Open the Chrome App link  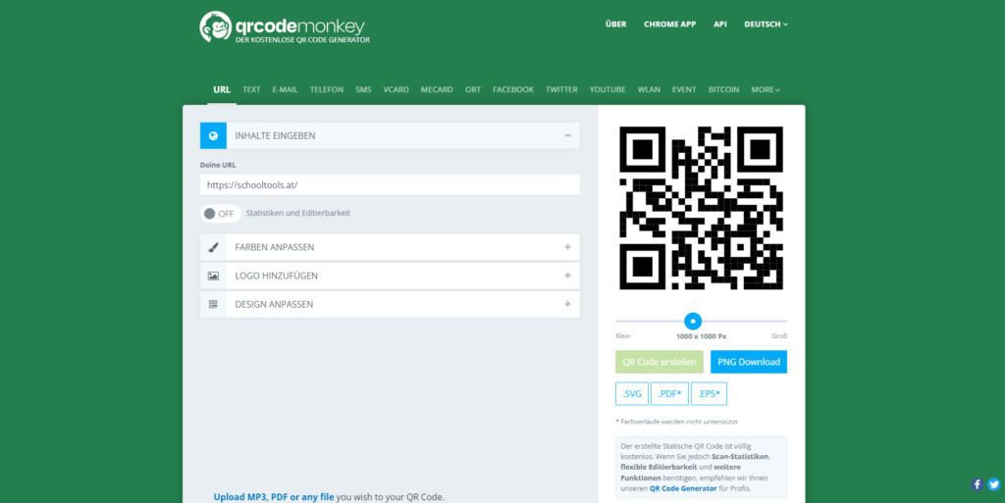pos(669,25)
